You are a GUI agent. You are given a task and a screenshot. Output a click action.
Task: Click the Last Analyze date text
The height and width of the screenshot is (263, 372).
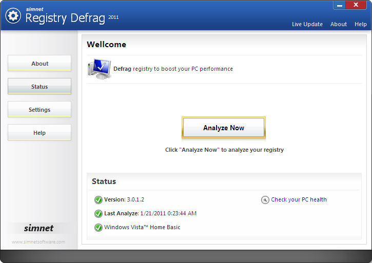click(168, 214)
